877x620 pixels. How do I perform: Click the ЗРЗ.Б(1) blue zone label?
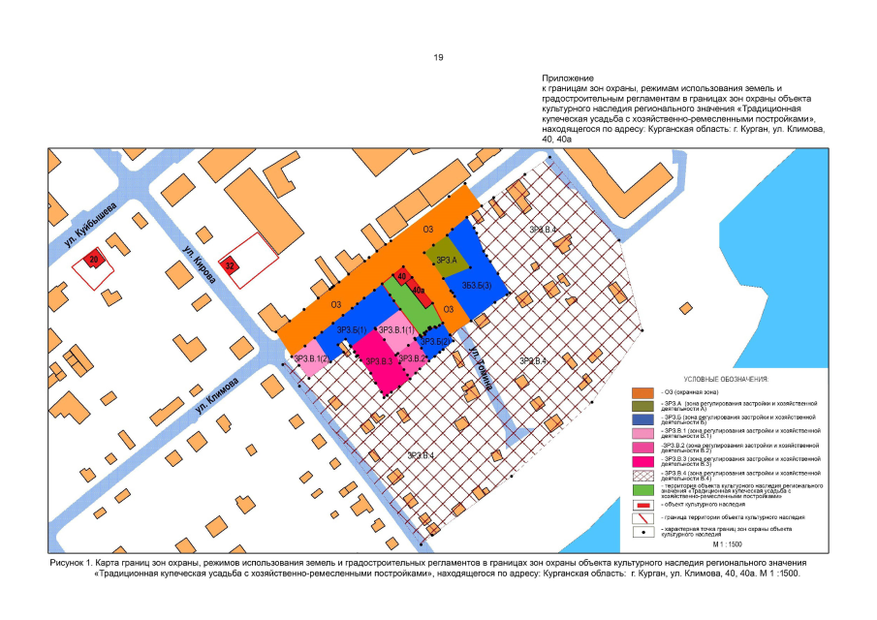(x=351, y=330)
